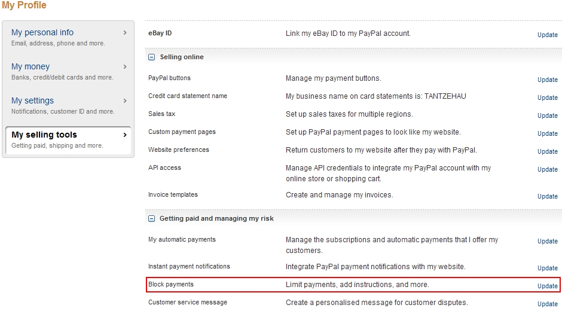Update My automatic payments
This screenshot has width=562, height=311.
pyautogui.click(x=547, y=241)
